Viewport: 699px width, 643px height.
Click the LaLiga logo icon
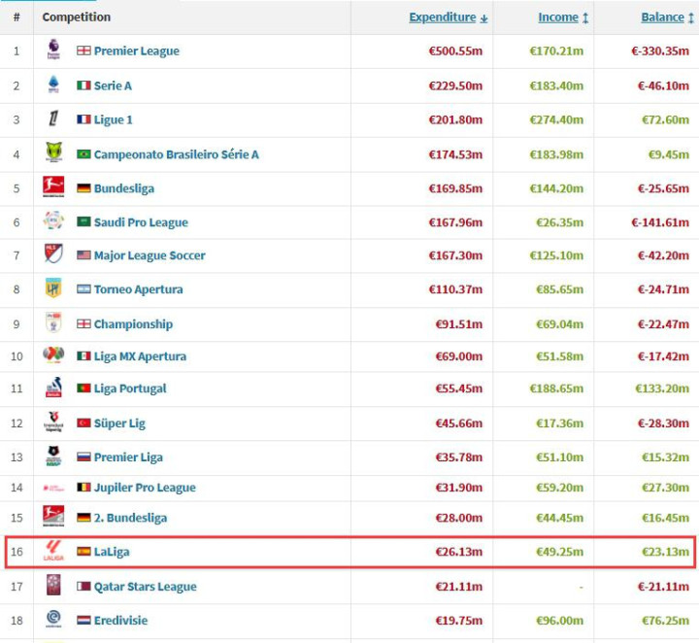coord(53,551)
